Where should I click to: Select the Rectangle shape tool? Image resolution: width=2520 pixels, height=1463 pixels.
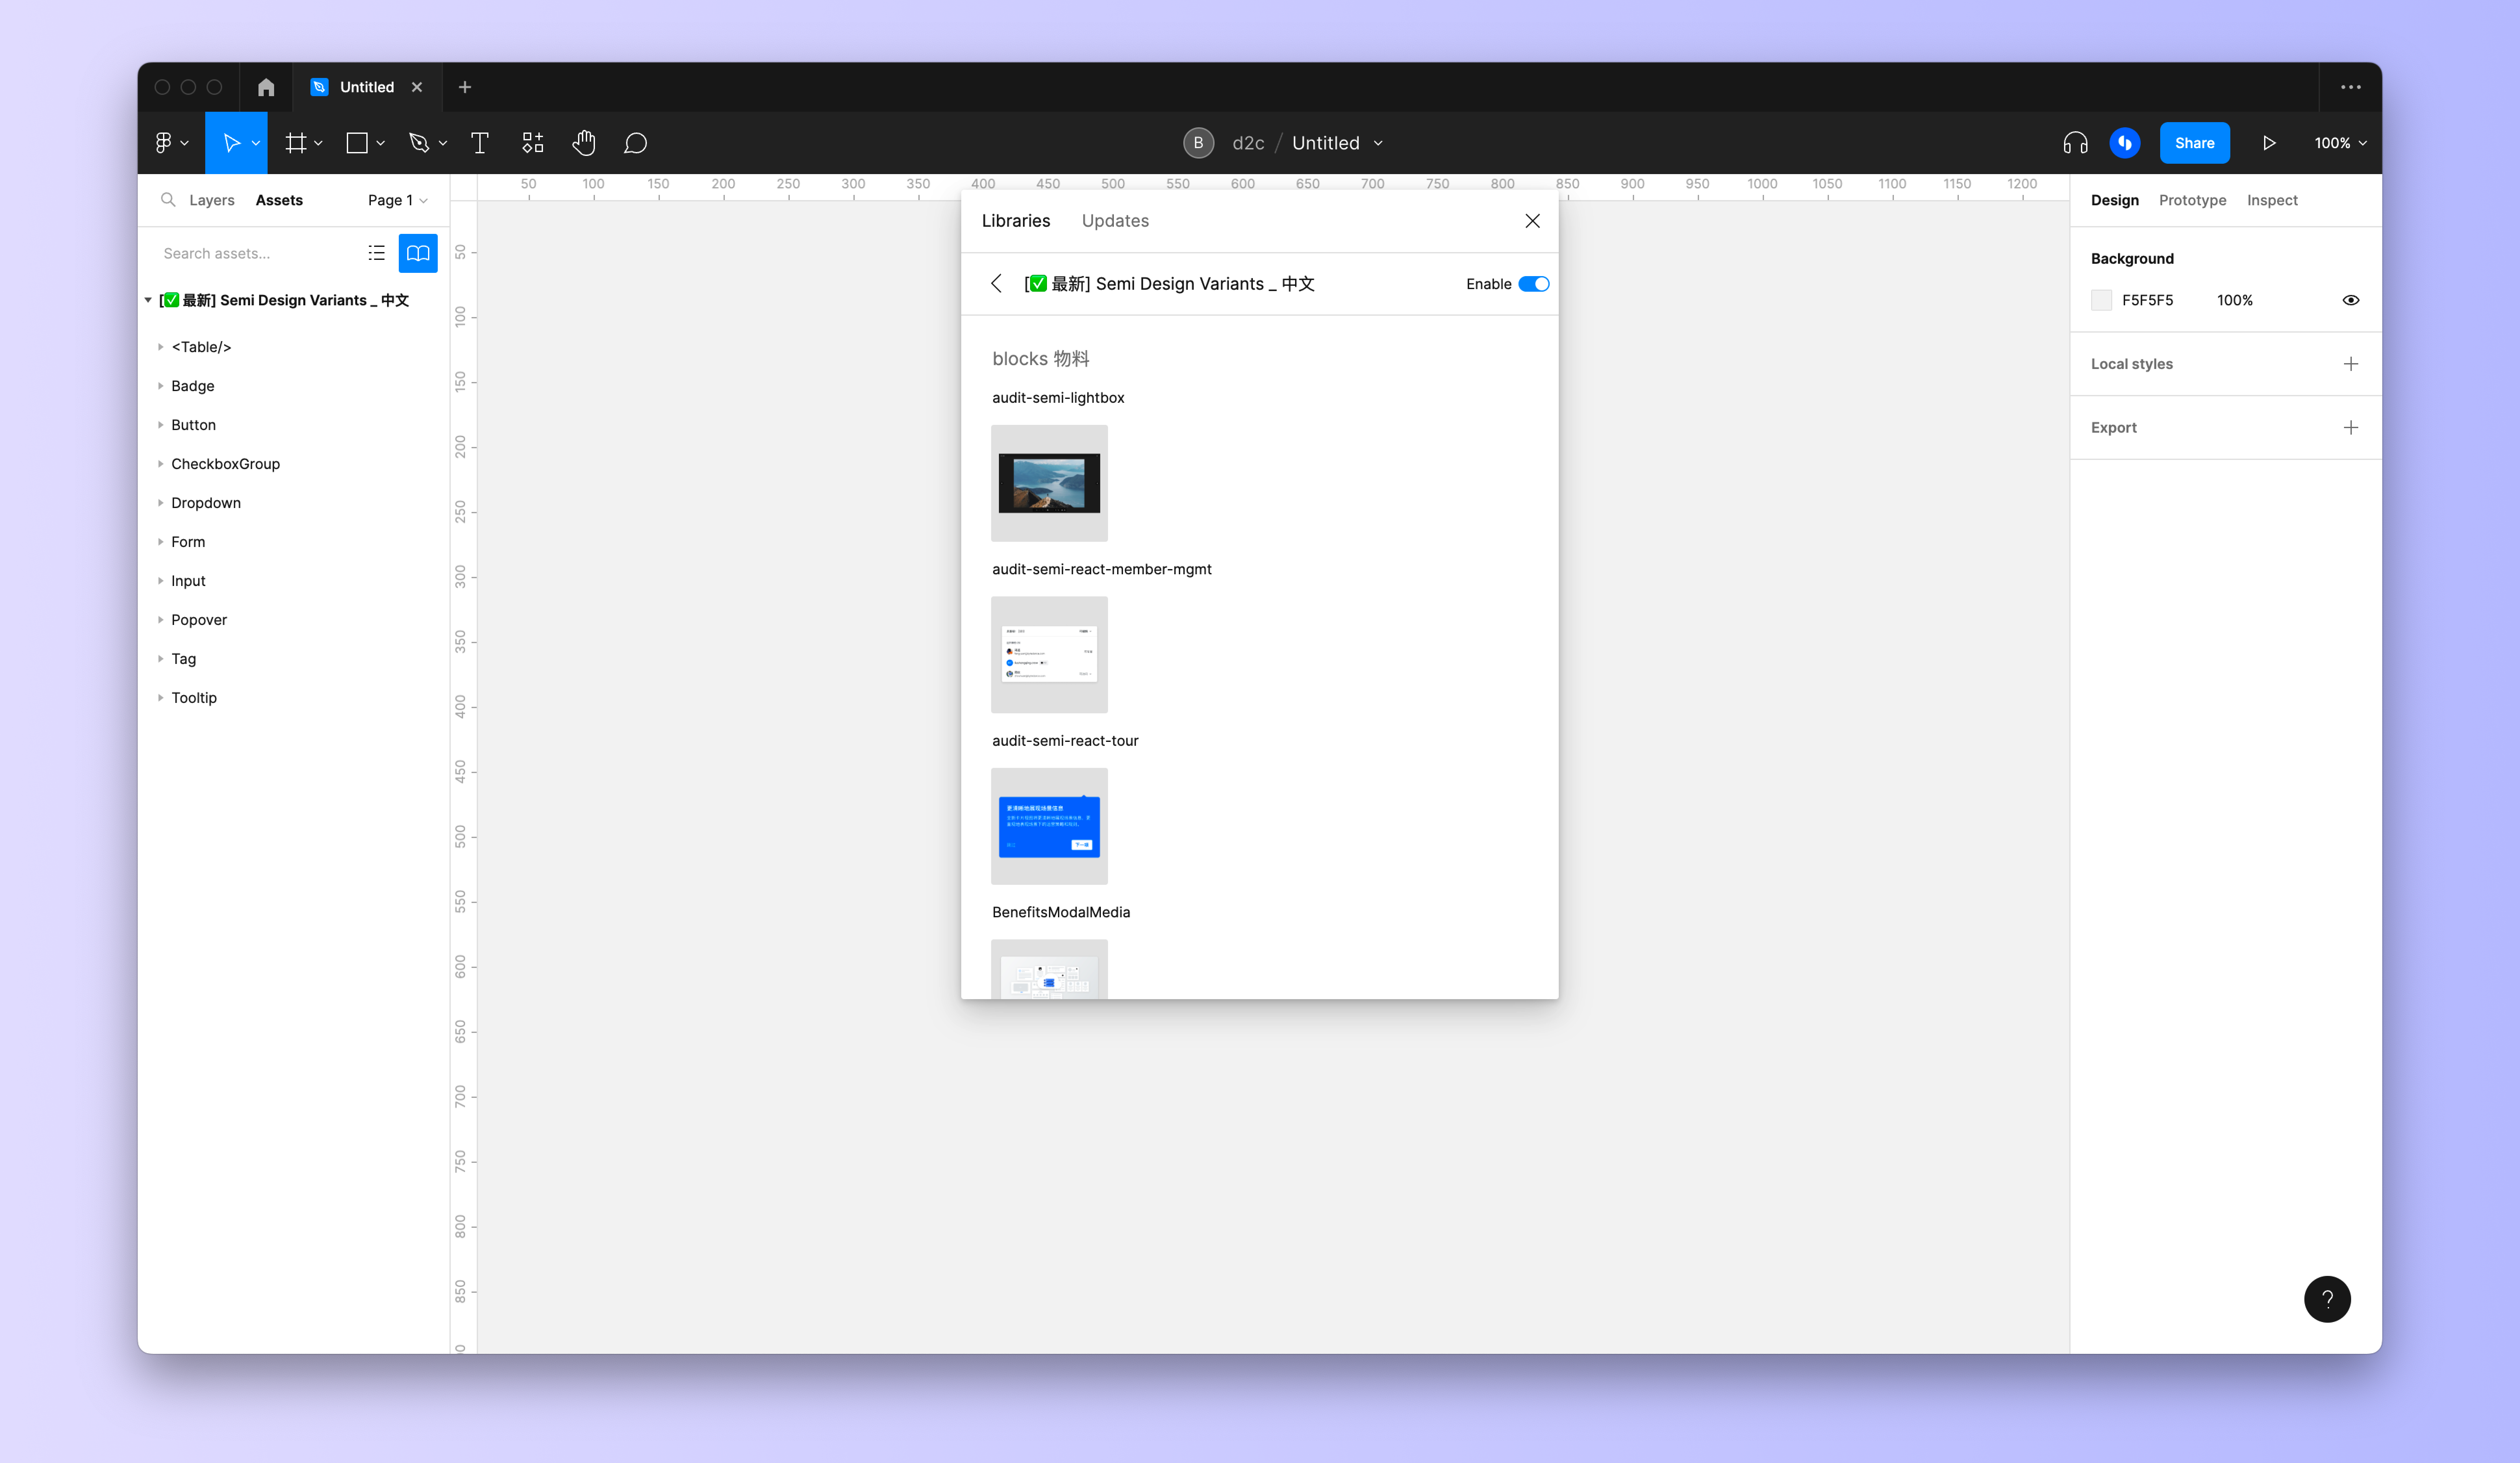(x=357, y=143)
